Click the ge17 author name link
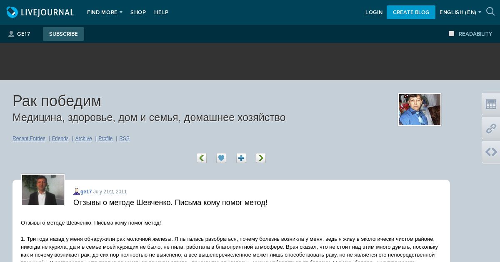 pos(86,192)
